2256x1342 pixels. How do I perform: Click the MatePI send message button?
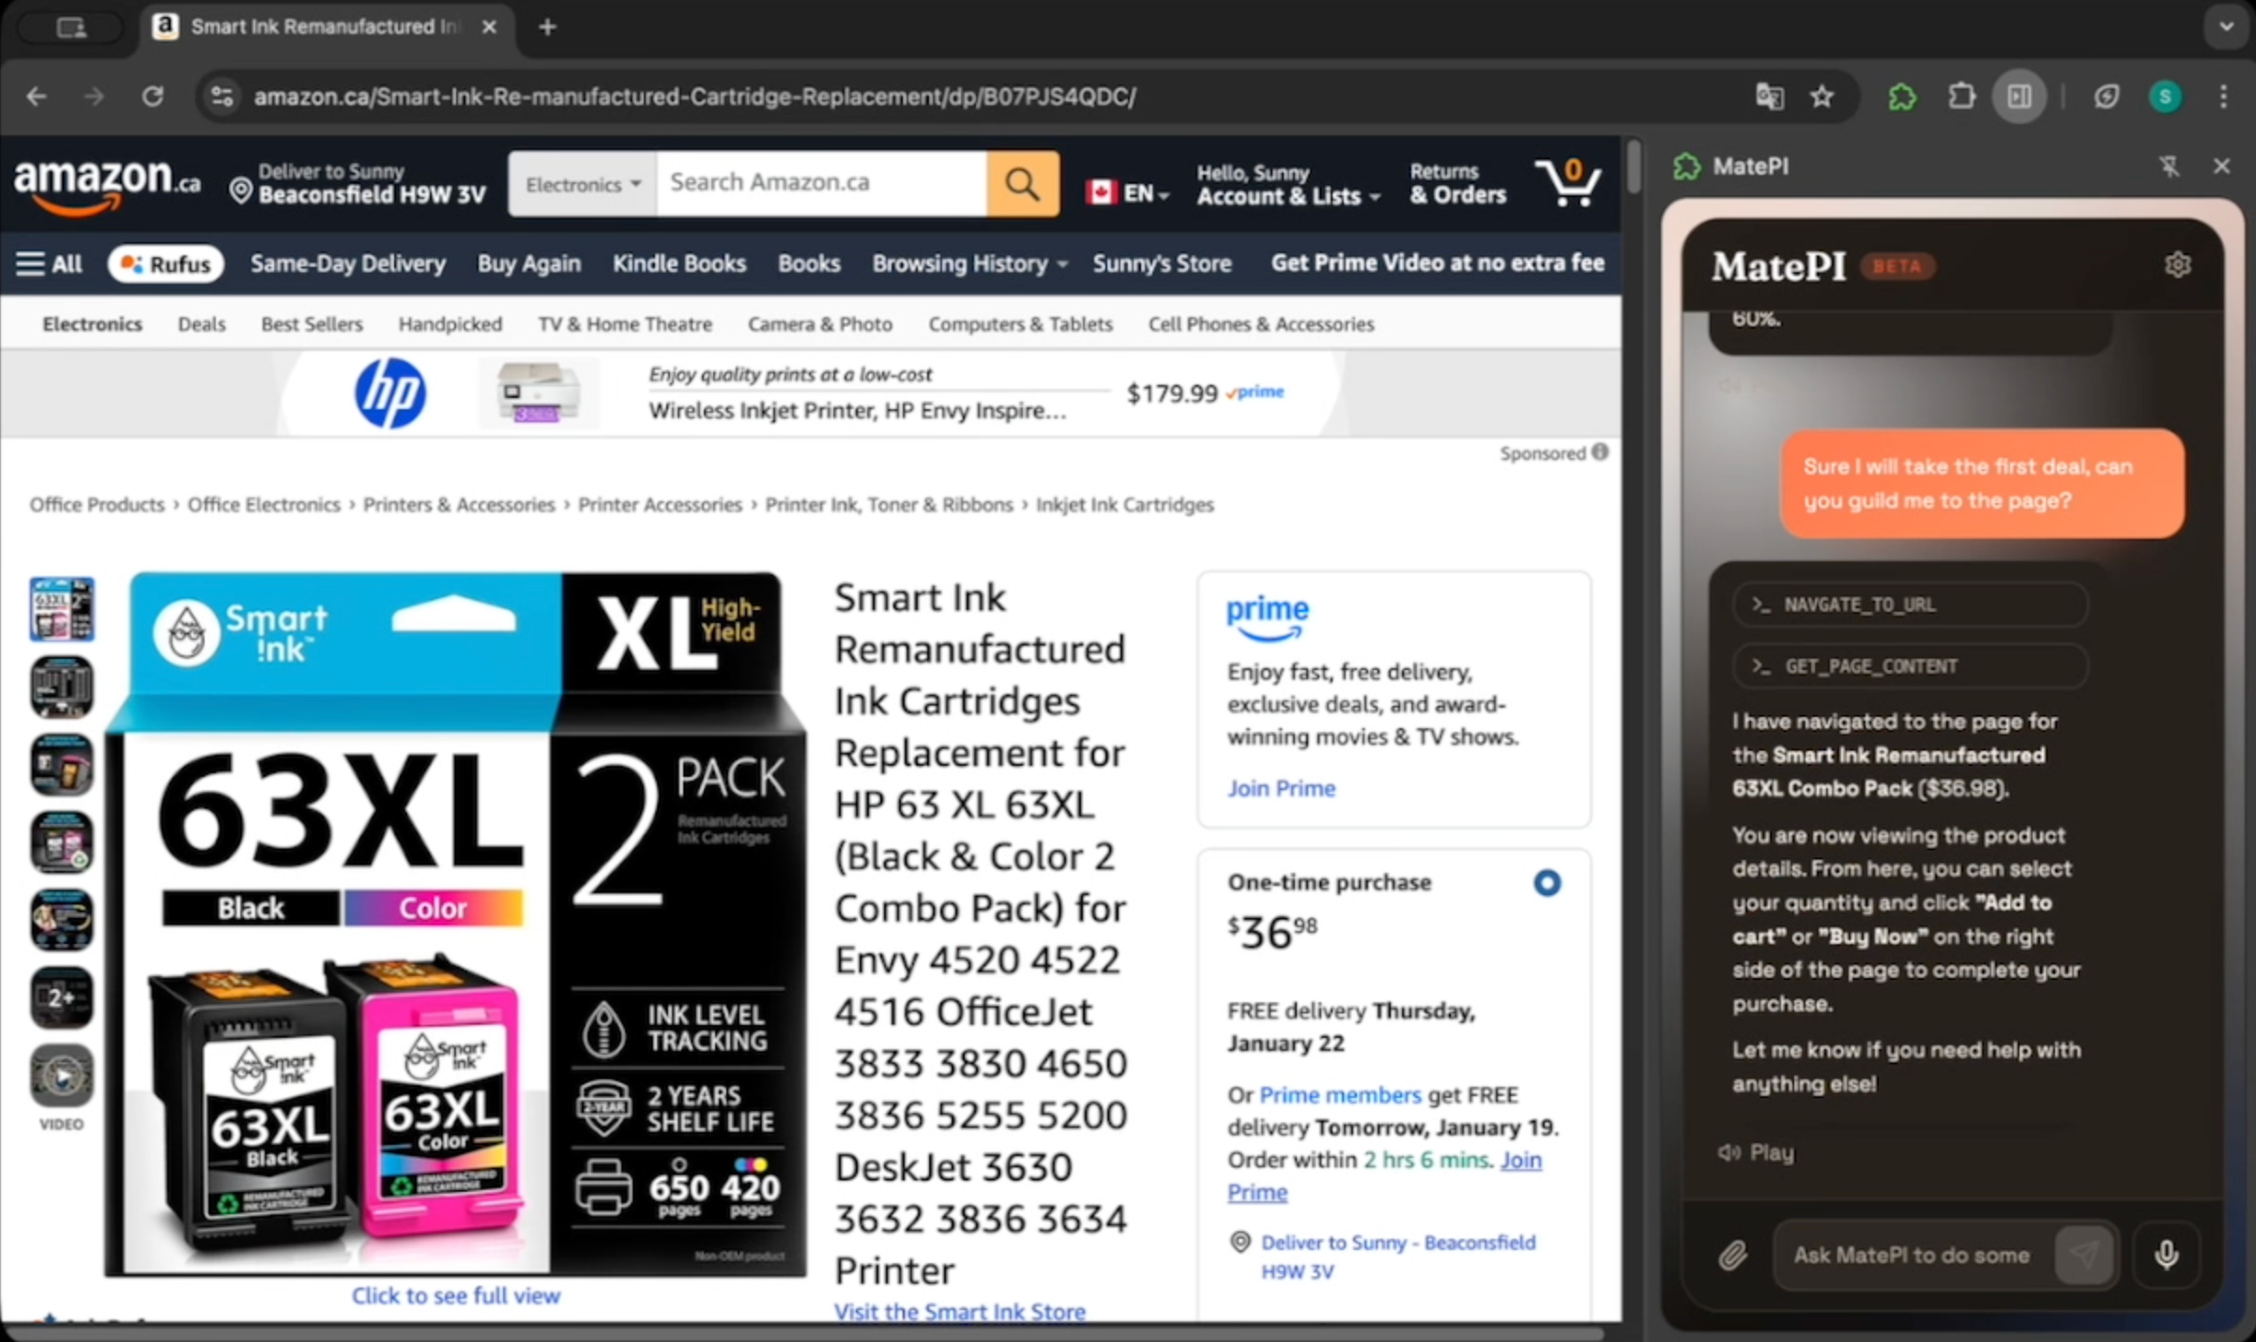point(2084,1255)
